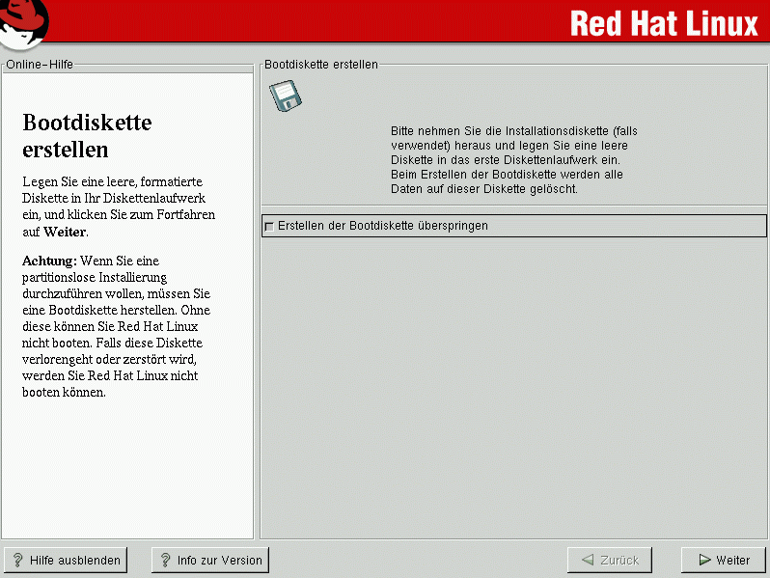
Task: Click the left arrow icon on Zurück
Action: point(587,560)
